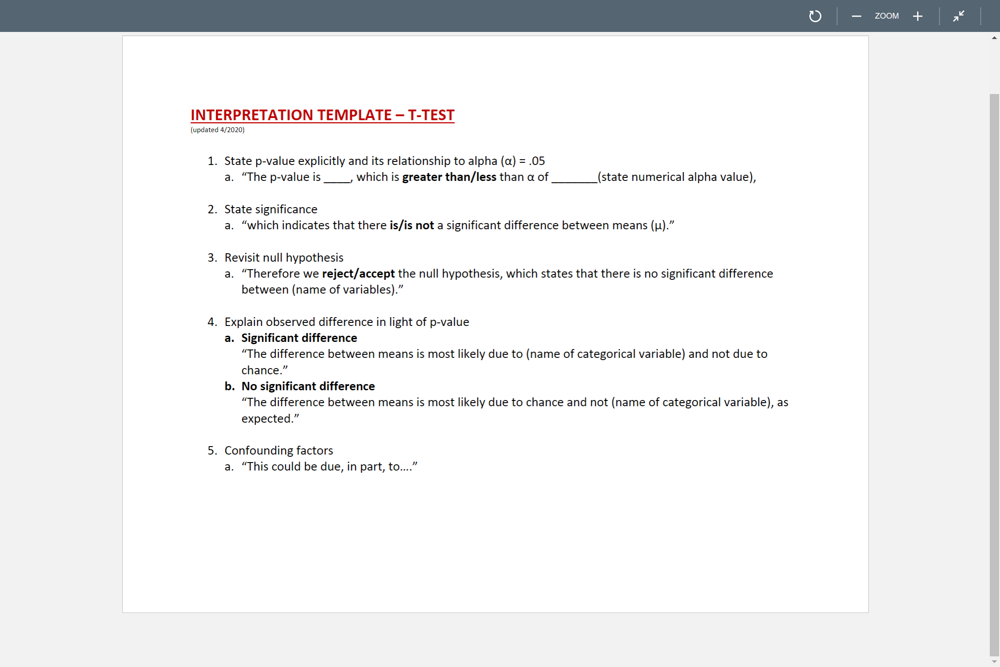Click the heading 'State significance'

(271, 209)
